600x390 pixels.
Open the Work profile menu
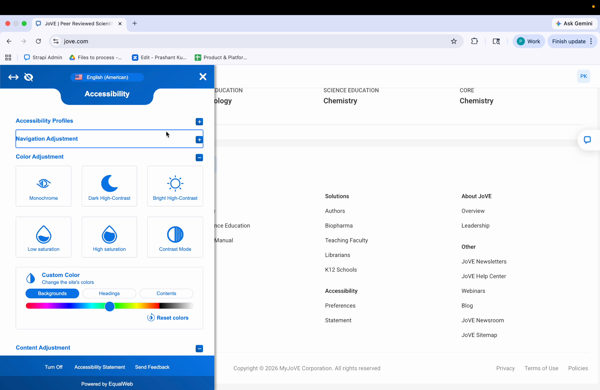click(529, 41)
